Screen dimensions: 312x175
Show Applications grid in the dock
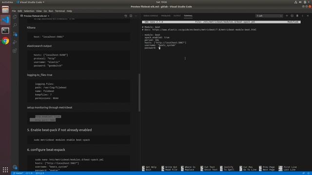(5, 170)
